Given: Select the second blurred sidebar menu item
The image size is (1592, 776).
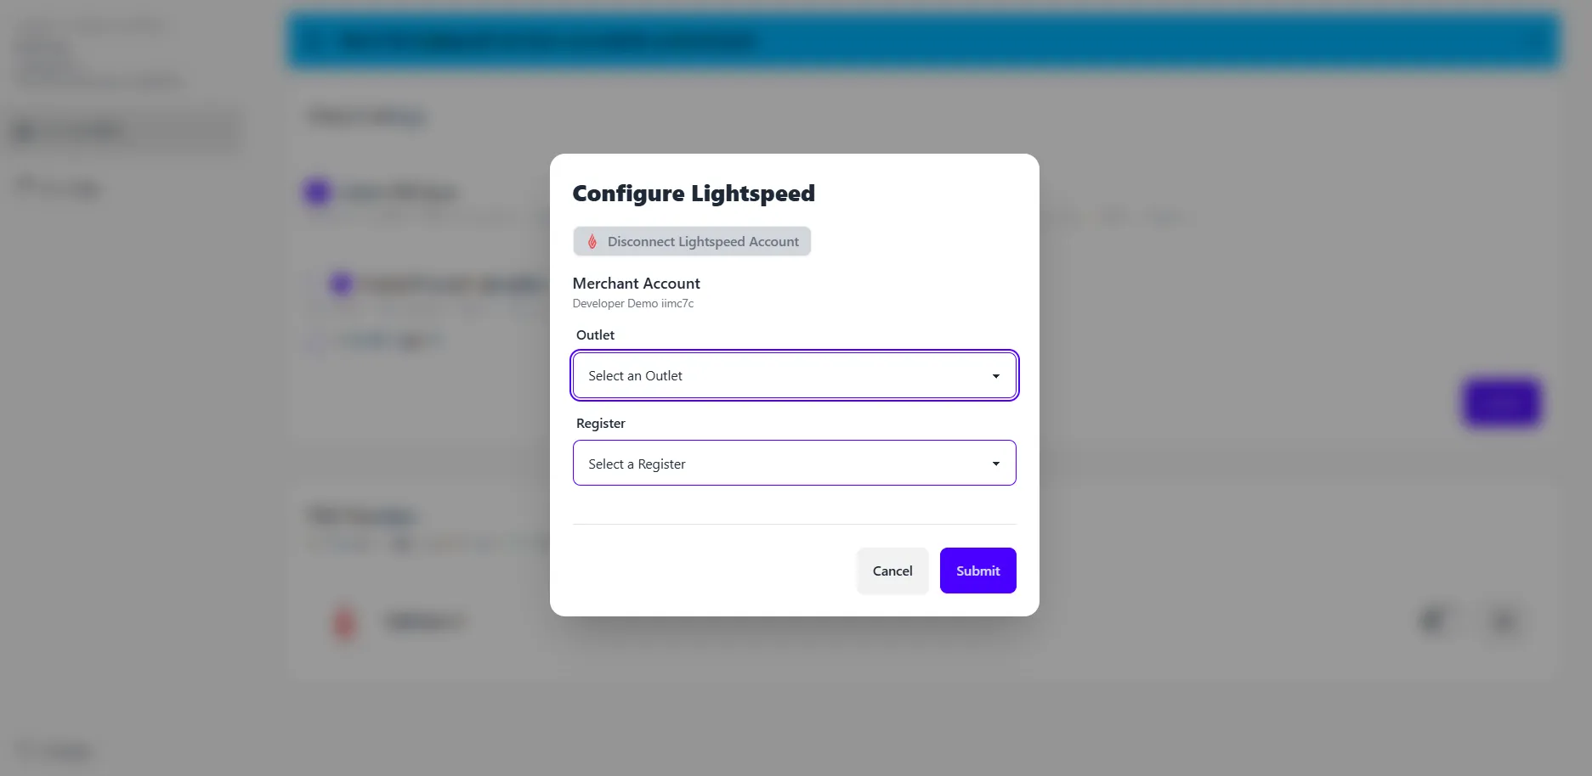Looking at the screenshot, I should tap(59, 187).
